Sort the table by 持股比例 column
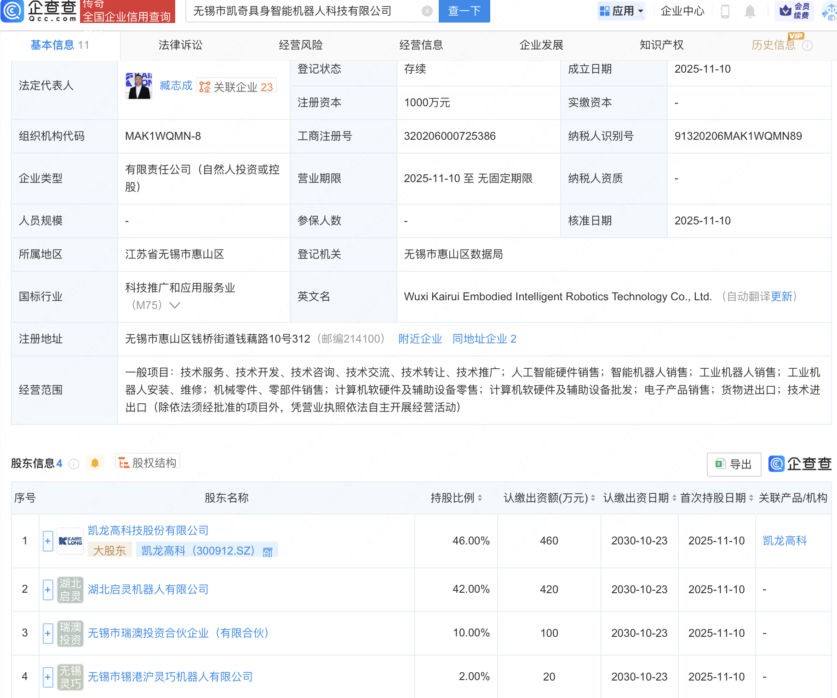 click(456, 498)
